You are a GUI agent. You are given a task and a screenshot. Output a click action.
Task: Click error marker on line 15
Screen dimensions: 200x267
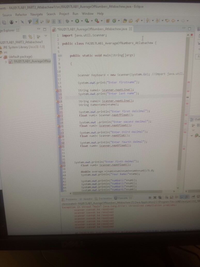pos(57,91)
